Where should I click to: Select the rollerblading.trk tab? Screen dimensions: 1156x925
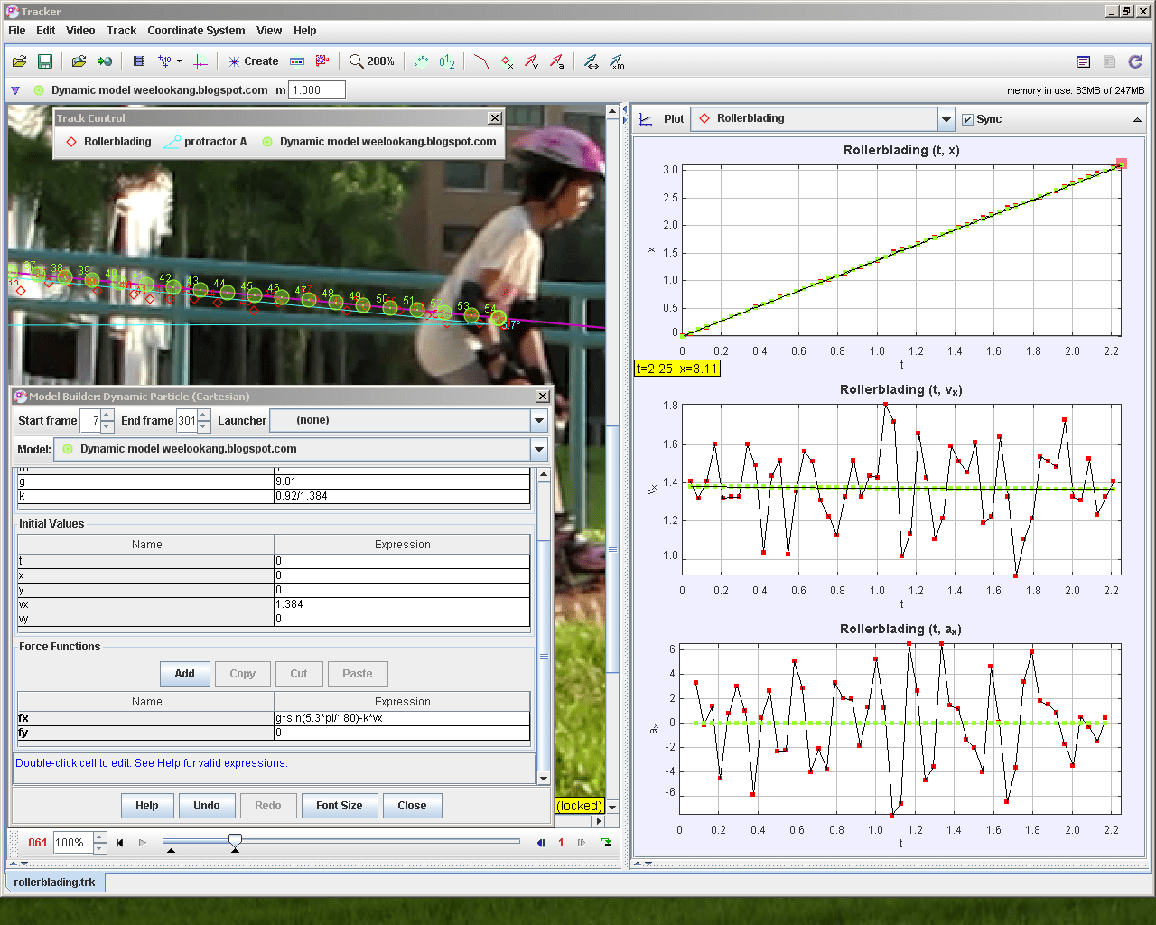pos(54,883)
